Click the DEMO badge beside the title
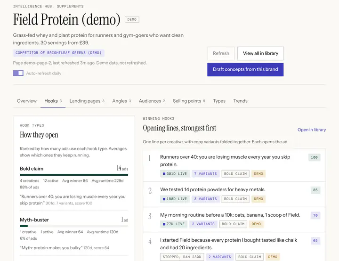The width and height of the screenshot is (339, 261). tap(132, 19)
